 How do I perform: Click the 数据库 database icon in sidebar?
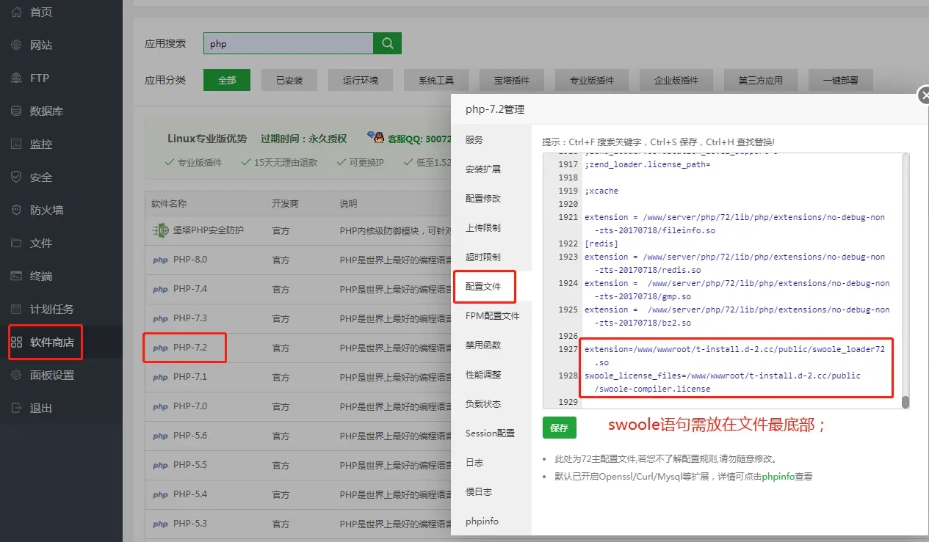pyautogui.click(x=16, y=111)
